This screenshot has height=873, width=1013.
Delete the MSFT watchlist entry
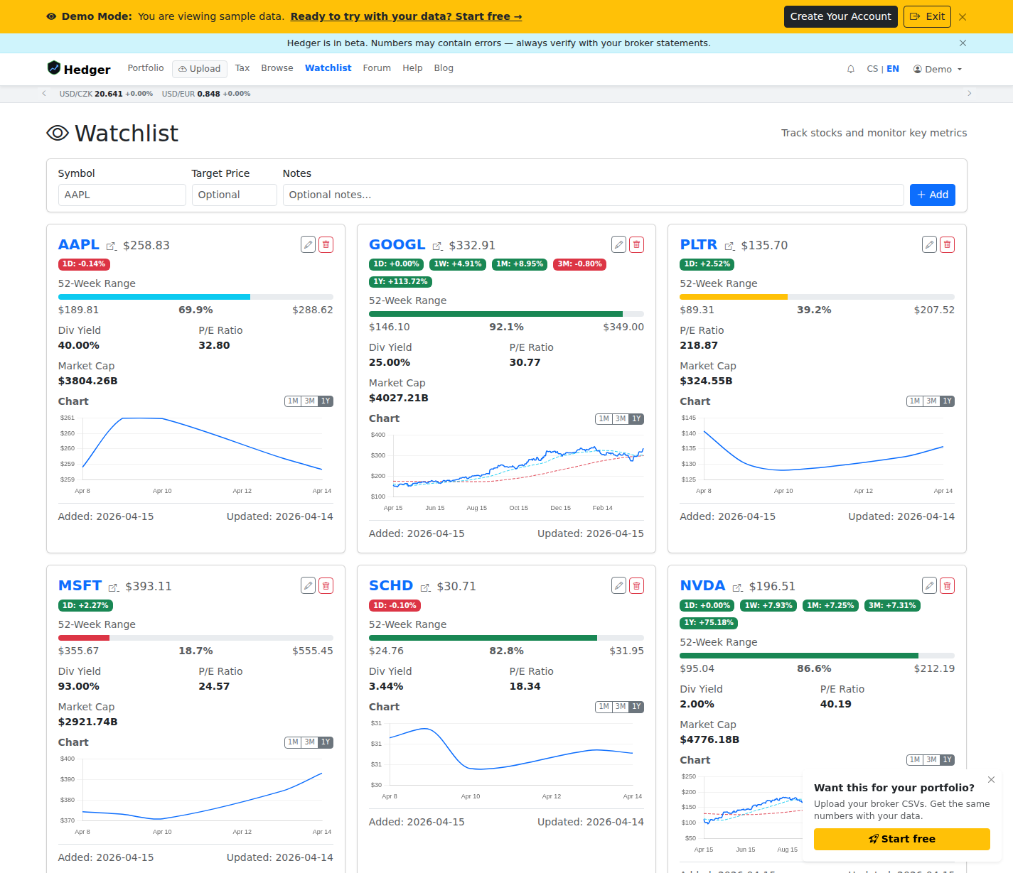click(x=326, y=585)
